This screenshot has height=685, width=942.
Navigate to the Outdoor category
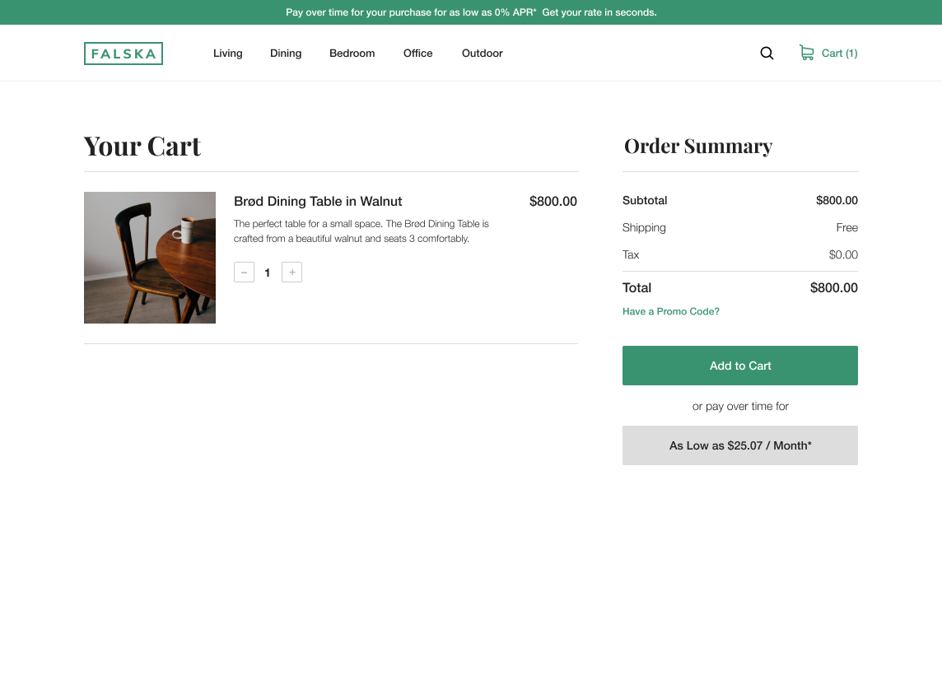482,54
